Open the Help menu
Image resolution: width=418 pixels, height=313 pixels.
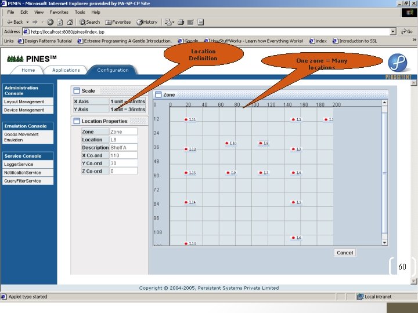(96, 12)
